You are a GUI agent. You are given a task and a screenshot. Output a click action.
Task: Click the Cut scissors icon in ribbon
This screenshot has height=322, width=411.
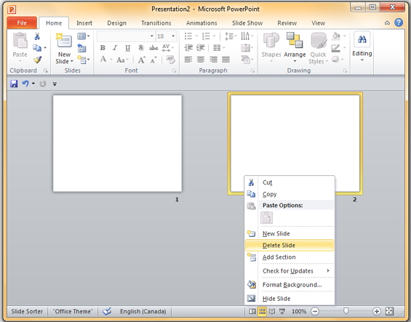tap(37, 36)
